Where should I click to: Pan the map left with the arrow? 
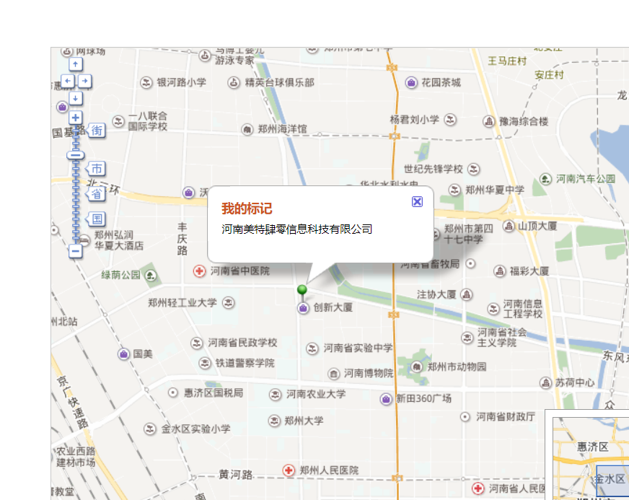coord(67,81)
